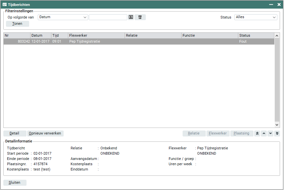Minimize the Tijdberichten window
Viewport: 284px width, 190px height.
tap(271, 5)
